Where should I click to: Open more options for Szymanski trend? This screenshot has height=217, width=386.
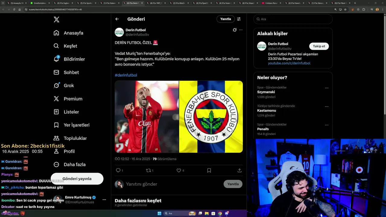point(327,88)
